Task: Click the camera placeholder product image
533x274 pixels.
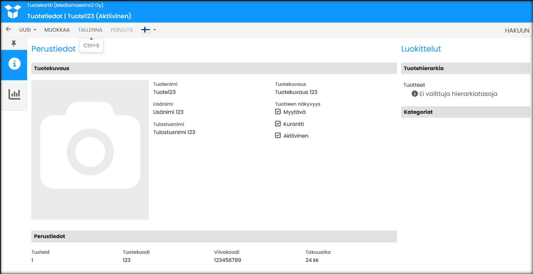Action: [x=90, y=150]
